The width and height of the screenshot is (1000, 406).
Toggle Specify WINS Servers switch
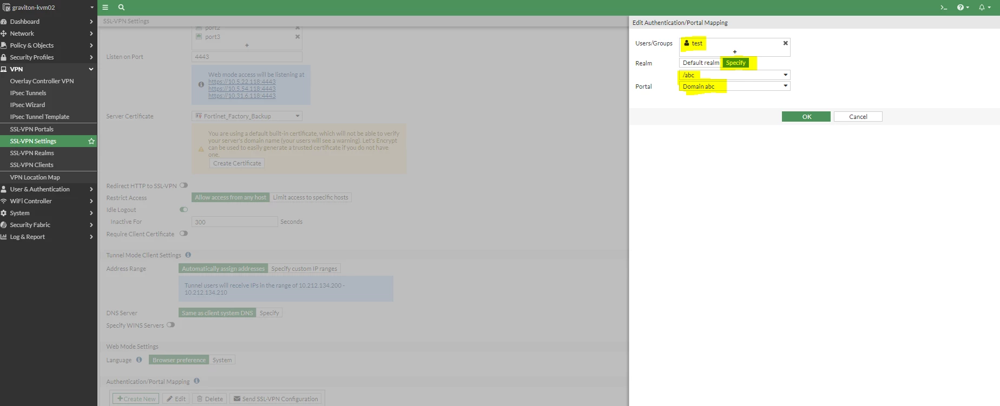click(171, 325)
